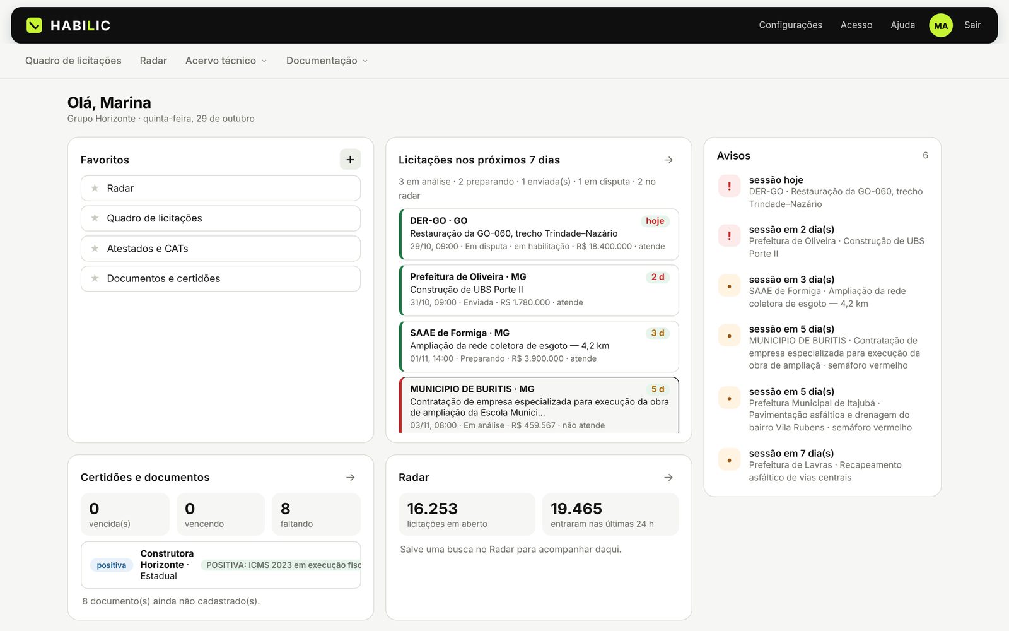Open the Radar card arrow
This screenshot has height=631, width=1009.
(x=668, y=478)
